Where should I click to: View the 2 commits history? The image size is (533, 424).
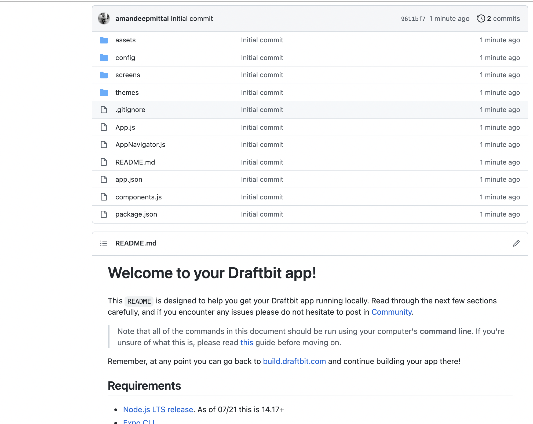pos(498,18)
